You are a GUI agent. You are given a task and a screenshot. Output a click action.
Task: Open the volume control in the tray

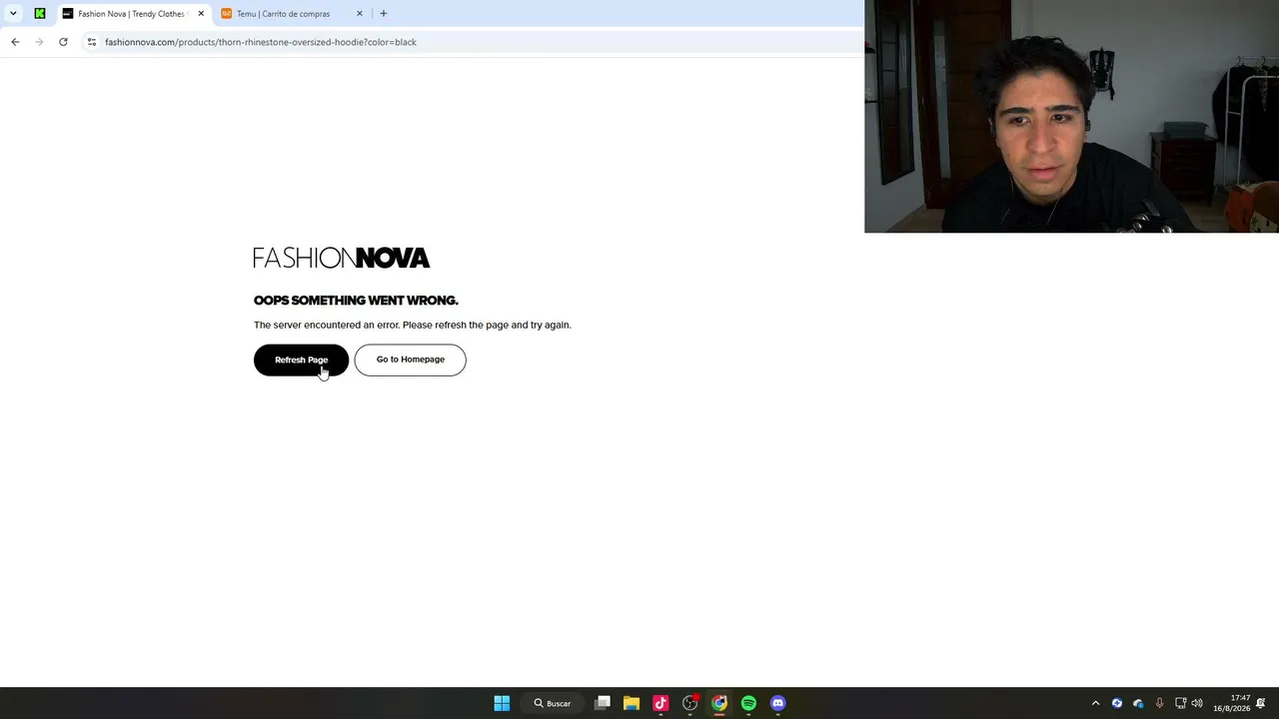1197,703
